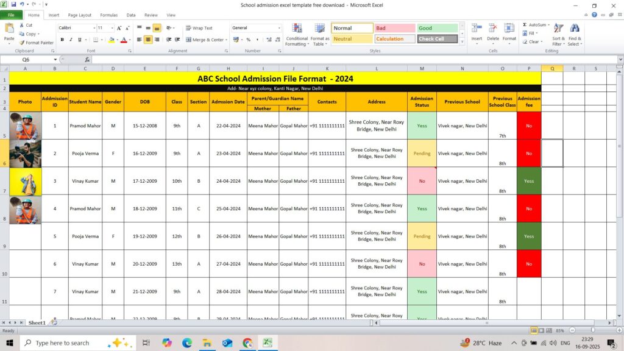Select the Sheet1 worksheet tab
Image resolution: width=624 pixels, height=351 pixels.
coord(37,322)
